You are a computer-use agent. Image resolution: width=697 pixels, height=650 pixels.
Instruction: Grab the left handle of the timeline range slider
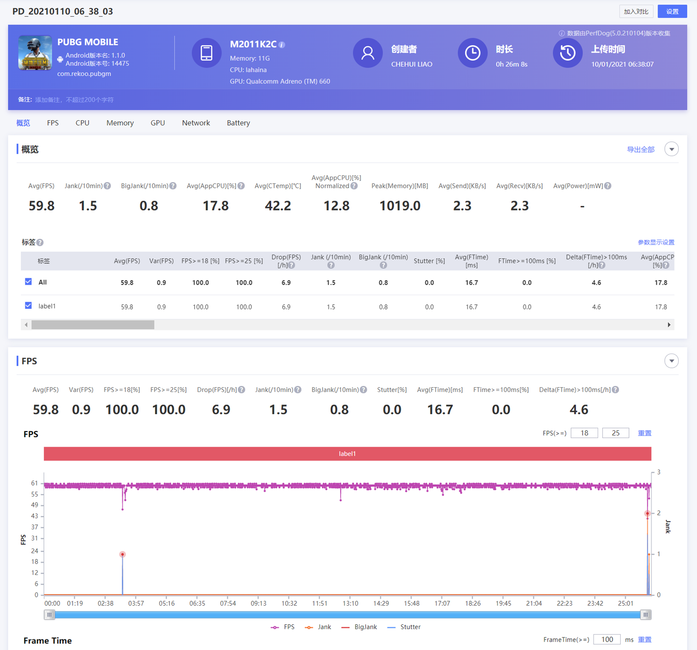tap(50, 615)
